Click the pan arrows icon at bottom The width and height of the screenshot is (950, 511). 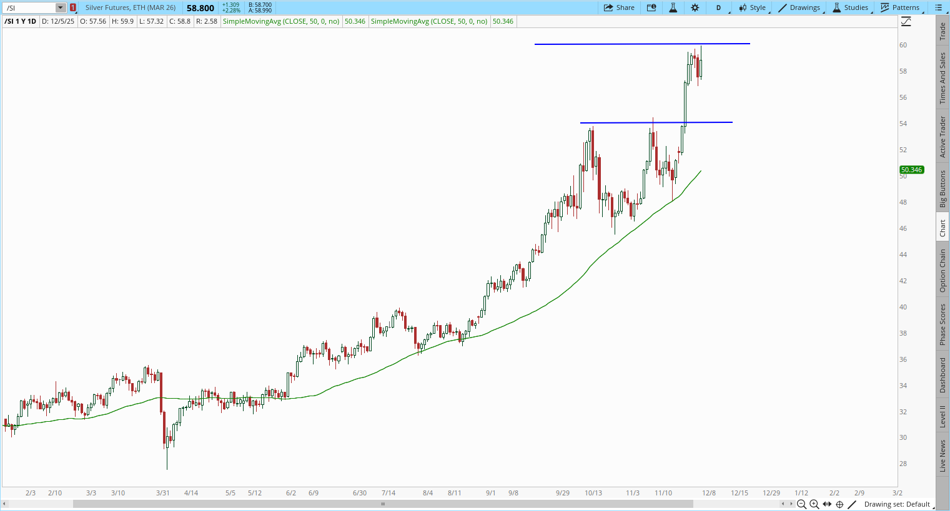827,504
